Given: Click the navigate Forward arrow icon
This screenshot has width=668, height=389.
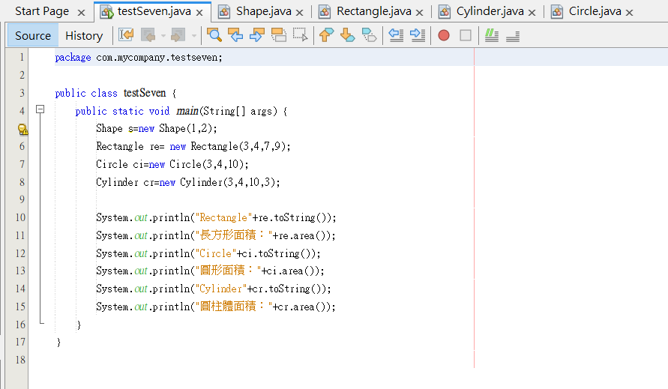Looking at the screenshot, I should pyautogui.click(x=178, y=35).
